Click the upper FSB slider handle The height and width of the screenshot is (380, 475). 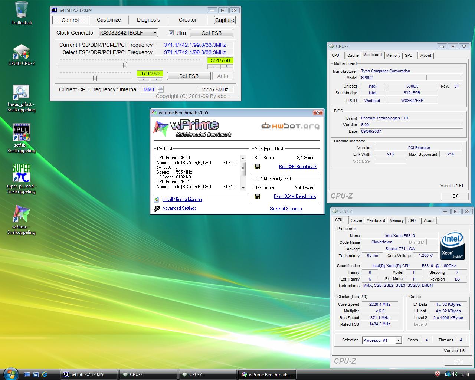point(125,65)
